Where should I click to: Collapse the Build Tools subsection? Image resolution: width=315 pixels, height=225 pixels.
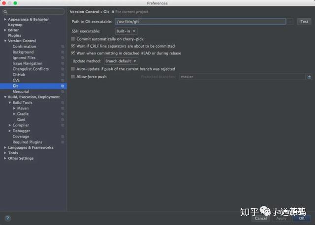pos(10,103)
